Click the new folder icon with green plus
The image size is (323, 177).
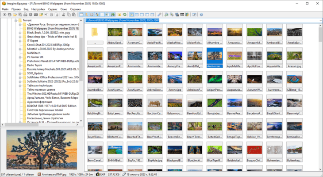pyautogui.click(x=41, y=15)
